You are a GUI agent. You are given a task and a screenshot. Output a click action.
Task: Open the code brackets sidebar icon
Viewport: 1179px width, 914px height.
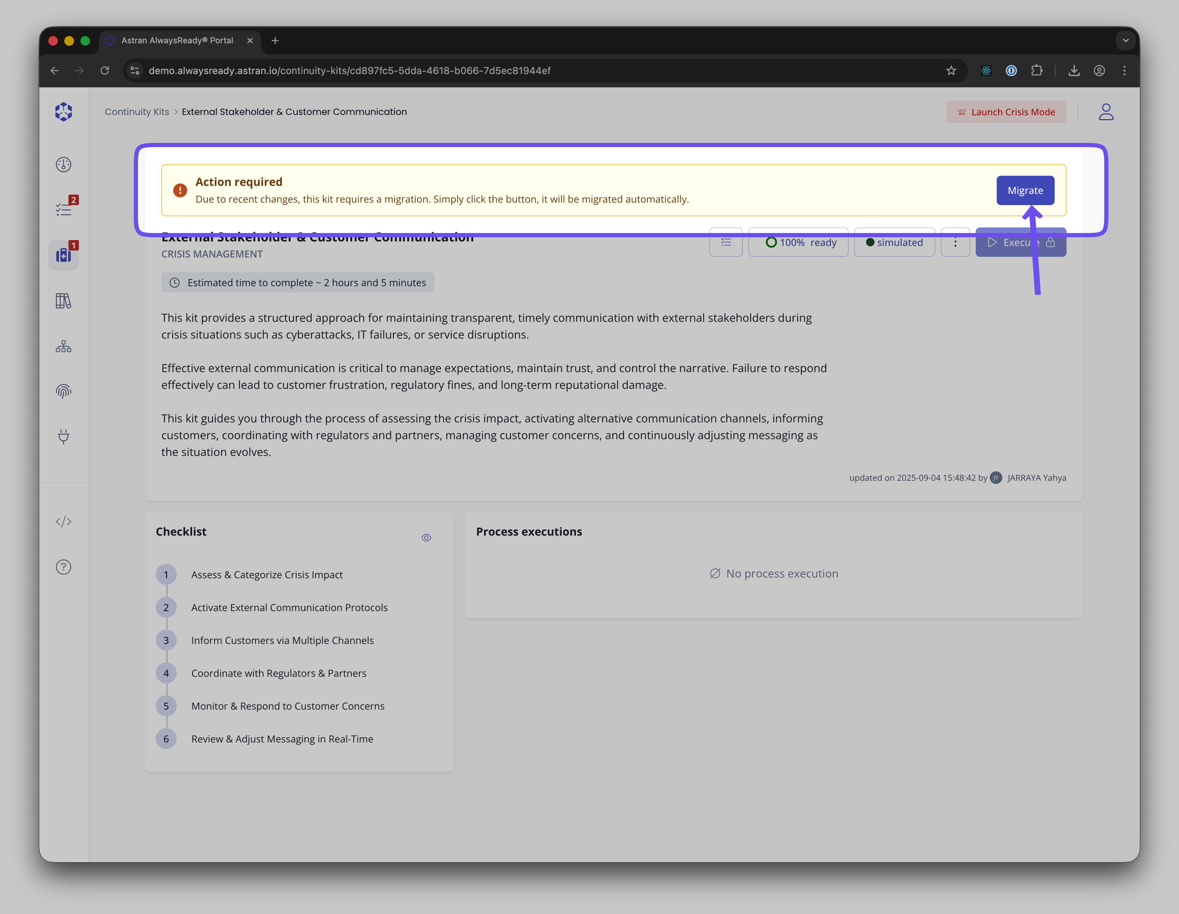point(63,521)
